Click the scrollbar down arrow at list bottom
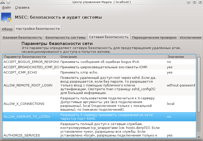This screenshot has height=141, width=203. click(x=199, y=137)
